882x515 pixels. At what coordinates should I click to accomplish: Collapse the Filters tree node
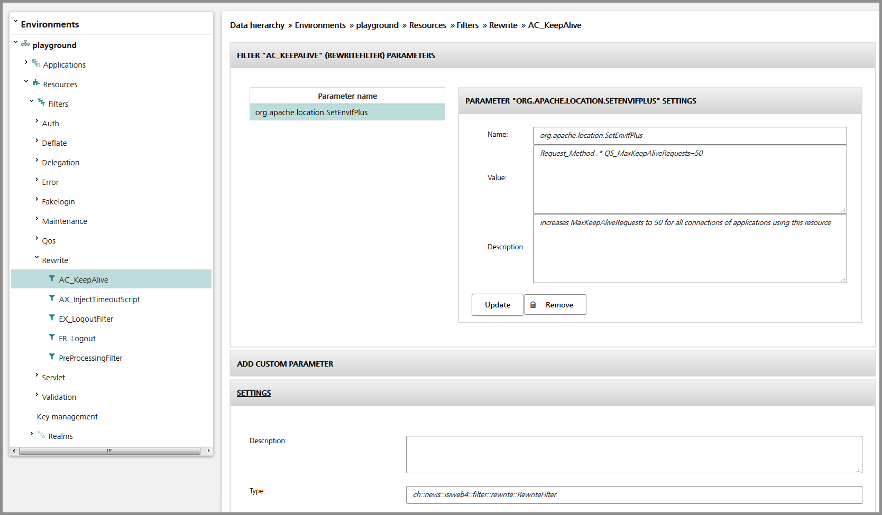tap(31, 101)
